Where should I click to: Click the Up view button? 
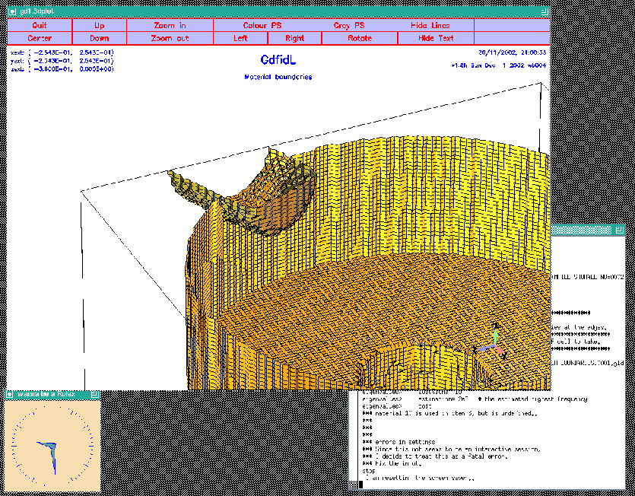click(x=99, y=25)
